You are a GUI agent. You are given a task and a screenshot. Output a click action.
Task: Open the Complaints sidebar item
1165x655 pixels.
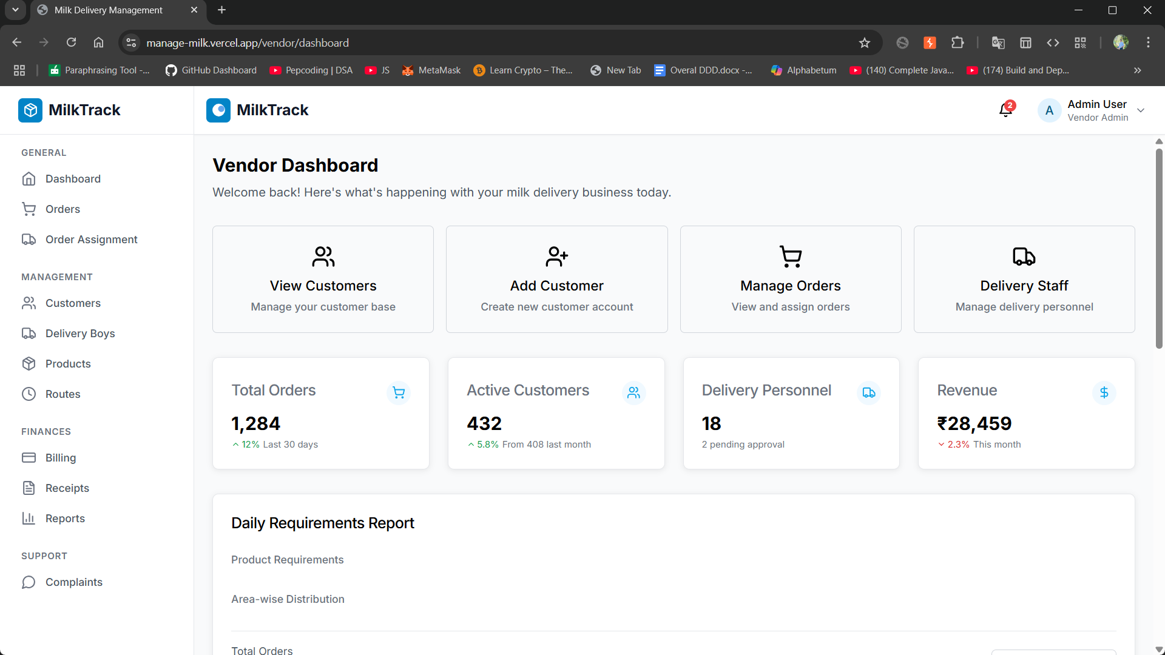click(x=73, y=582)
